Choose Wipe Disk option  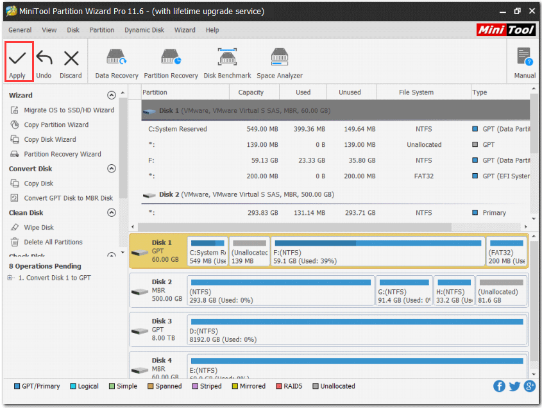tap(38, 228)
